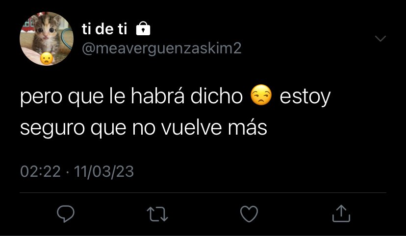Click the word 'habrá' in the tweet

pos(157,95)
